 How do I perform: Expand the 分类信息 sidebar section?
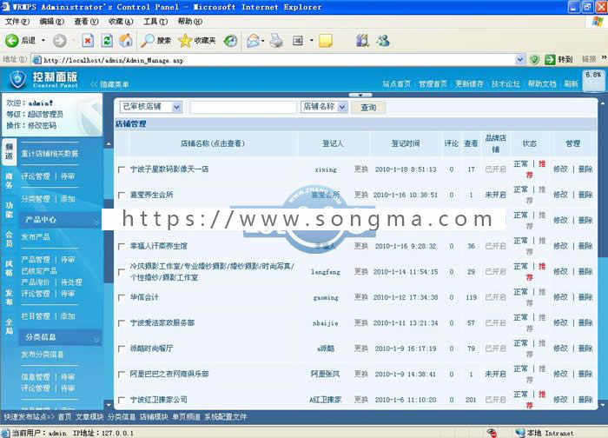[61, 337]
